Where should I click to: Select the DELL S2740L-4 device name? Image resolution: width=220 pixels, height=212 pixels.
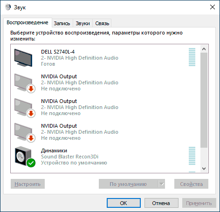click(x=58, y=52)
